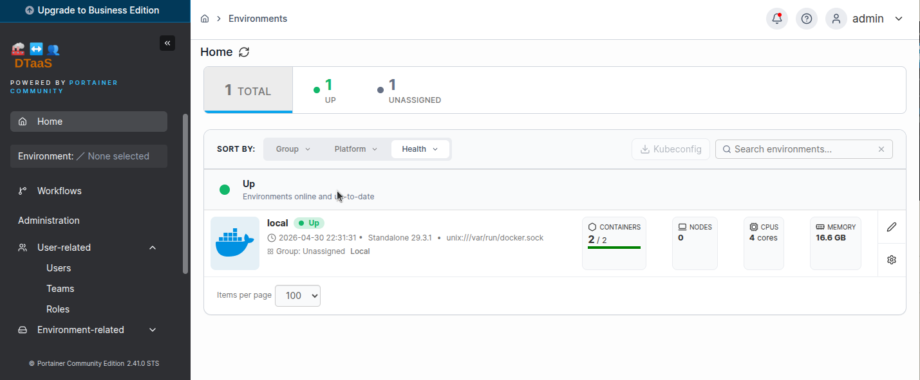Open Teams in the sidebar
Viewport: 920px width, 380px height.
[x=60, y=289]
